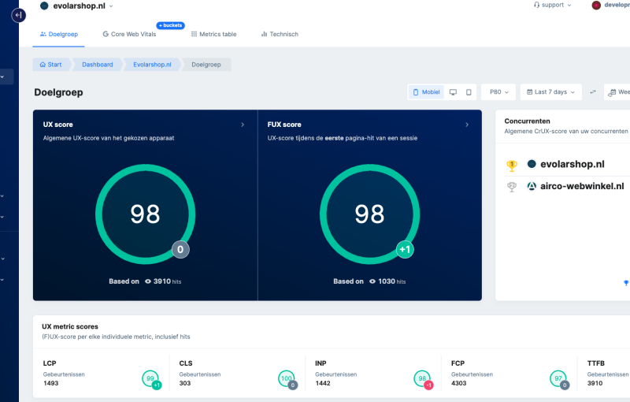Open the TTFB metric card
630x402 pixels.
tap(604, 374)
